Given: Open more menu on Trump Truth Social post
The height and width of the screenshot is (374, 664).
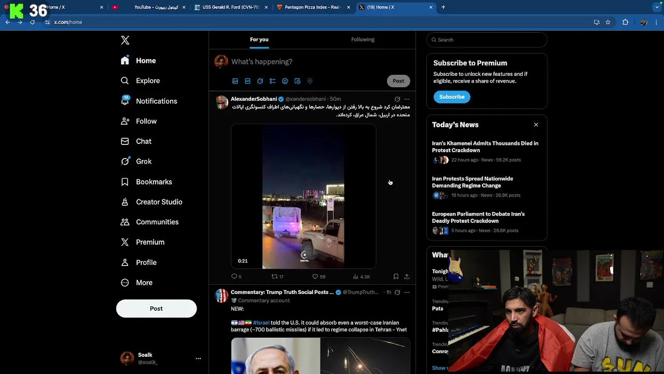Looking at the screenshot, I should tap(407, 292).
